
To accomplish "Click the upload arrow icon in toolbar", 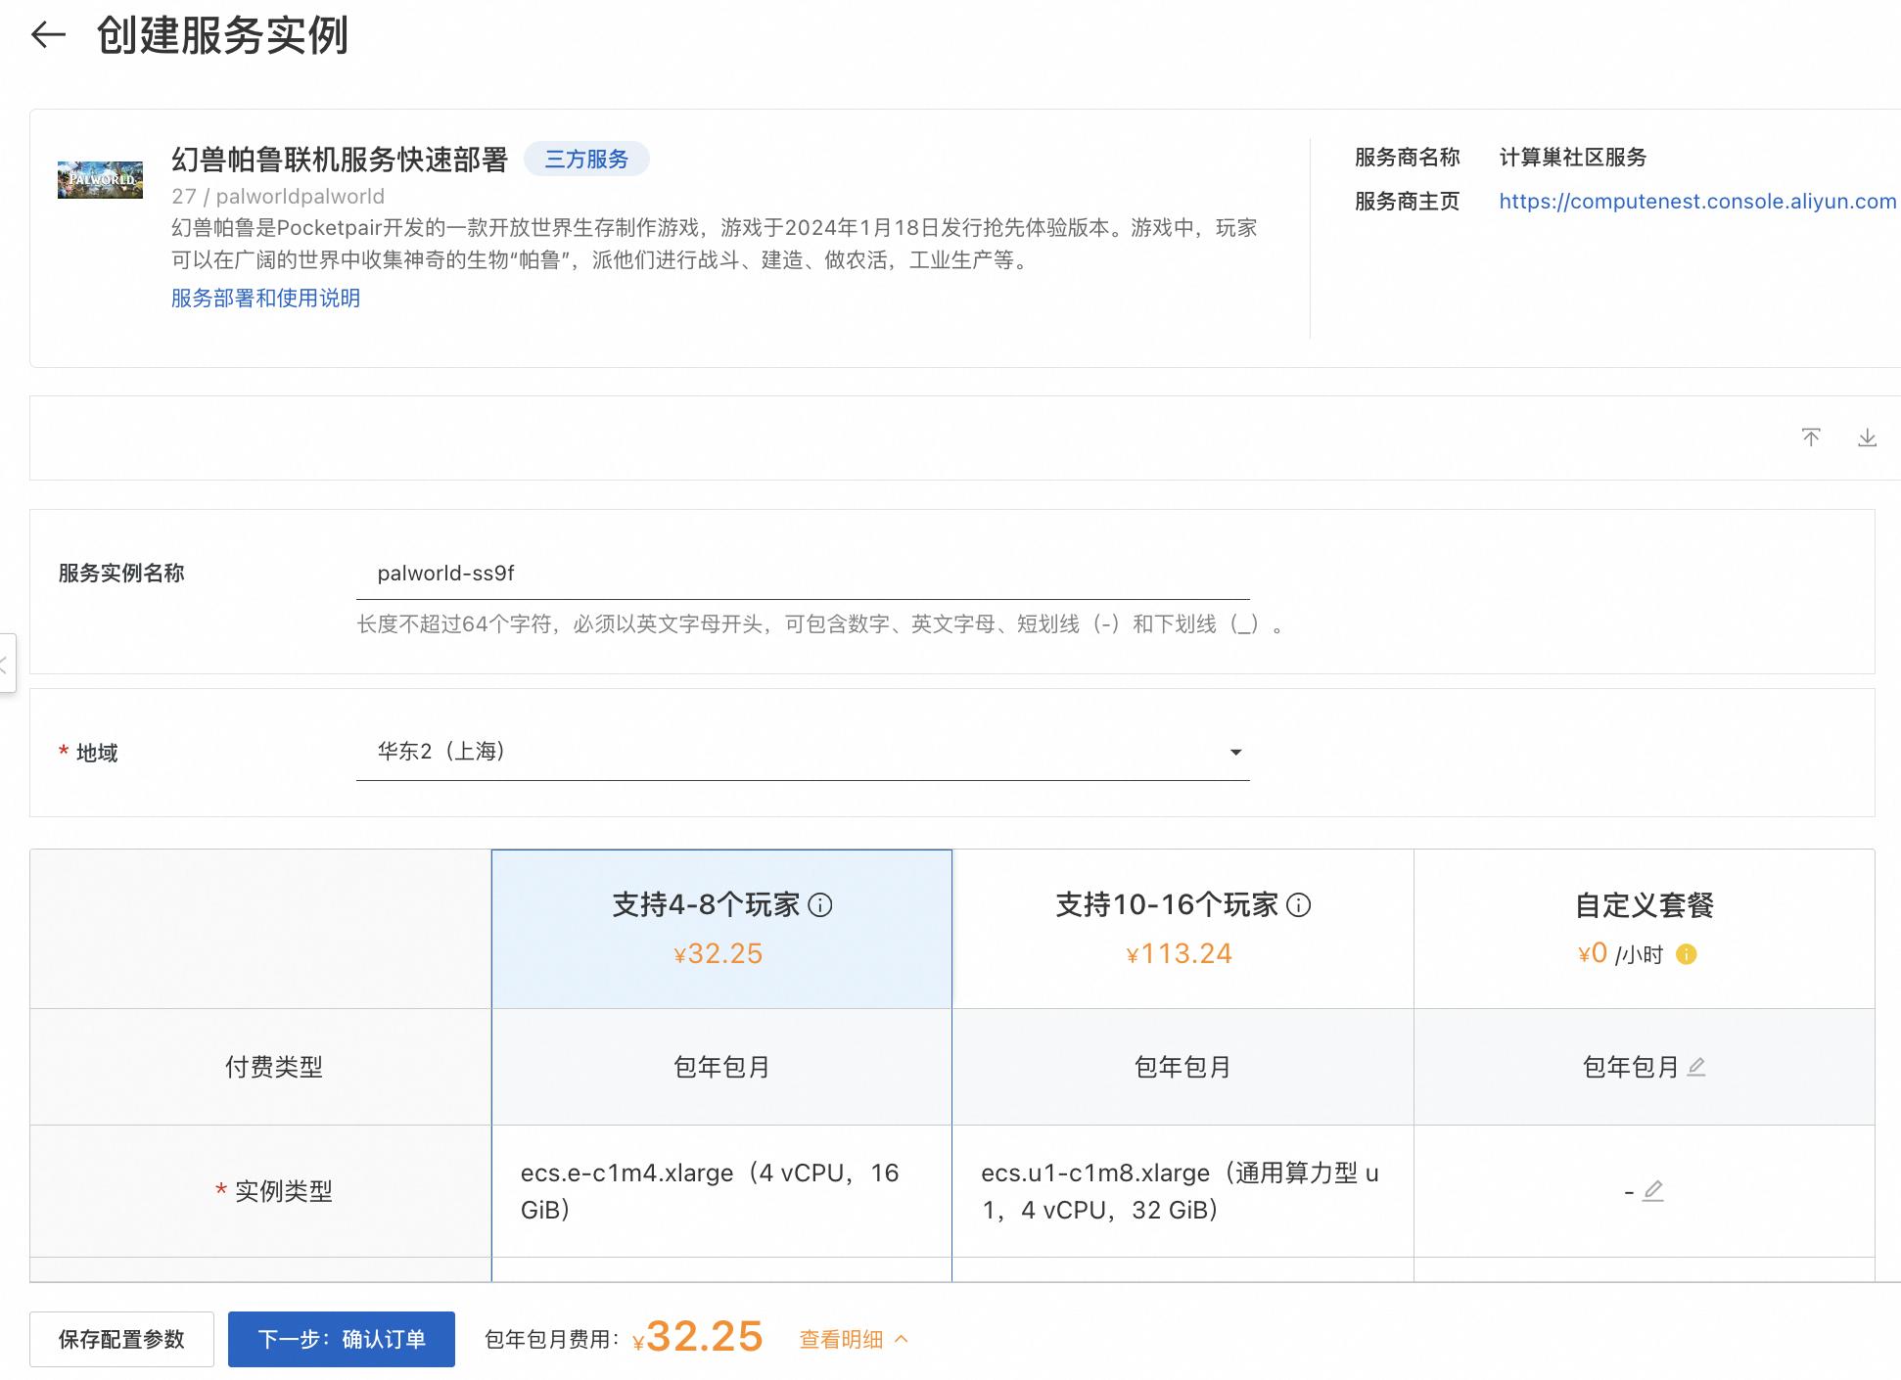I will pyautogui.click(x=1811, y=437).
